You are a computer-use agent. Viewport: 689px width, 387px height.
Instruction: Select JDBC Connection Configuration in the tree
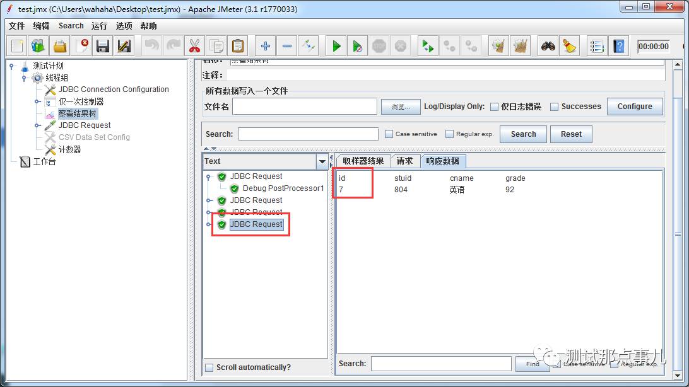point(114,90)
